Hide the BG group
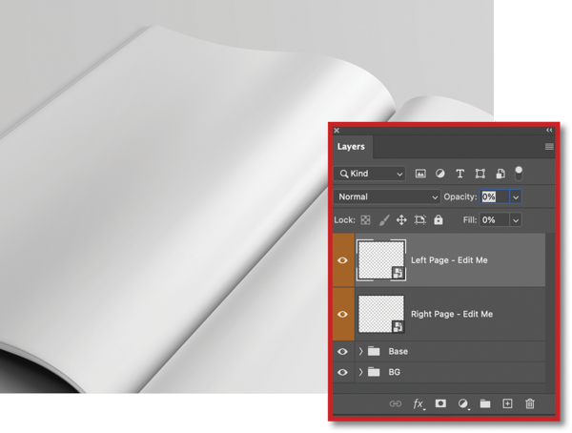The image size is (572, 433). point(342,372)
